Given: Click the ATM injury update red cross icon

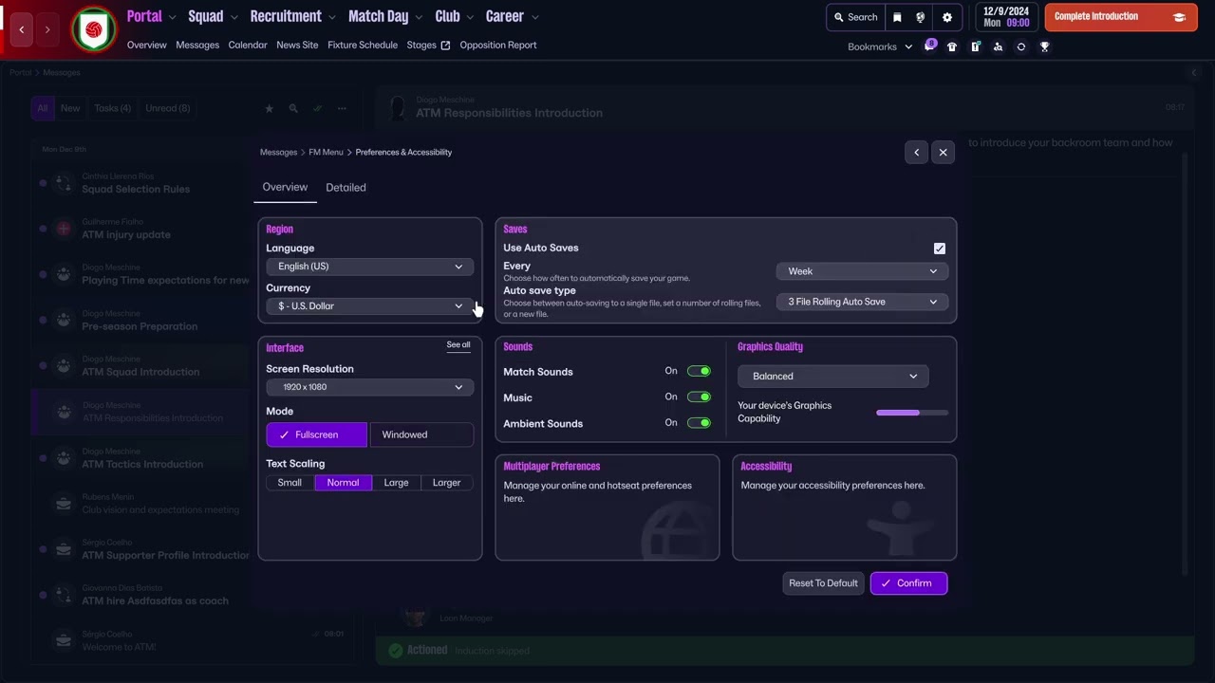Looking at the screenshot, I should [64, 229].
